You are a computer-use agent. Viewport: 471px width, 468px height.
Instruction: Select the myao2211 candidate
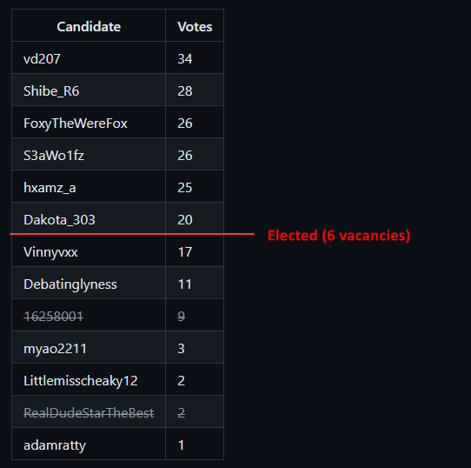pos(55,349)
